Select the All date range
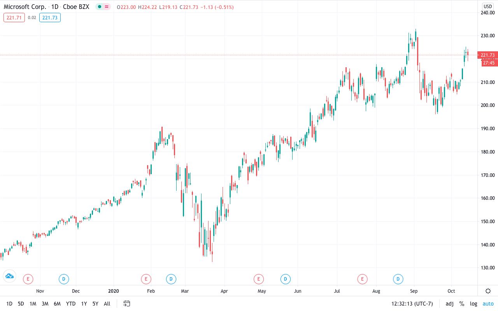The width and height of the screenshot is (498, 311). pyautogui.click(x=107, y=304)
